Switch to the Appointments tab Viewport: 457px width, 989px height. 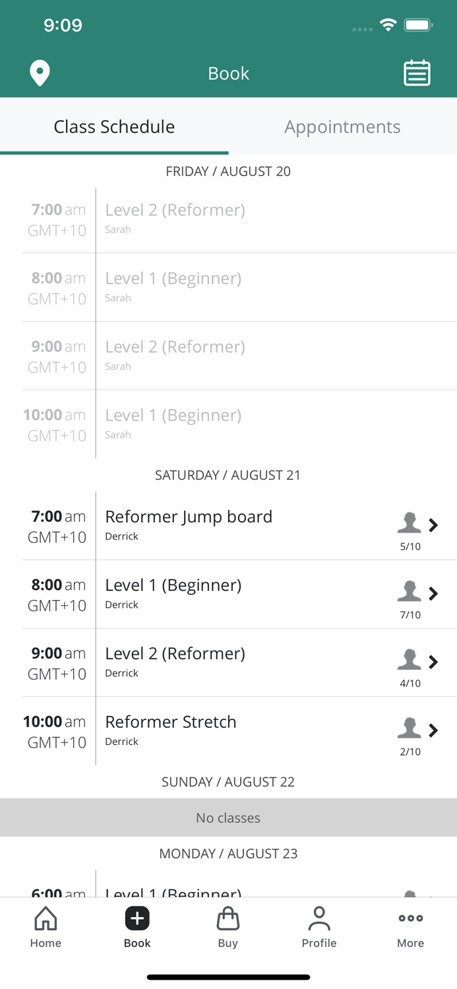click(x=342, y=127)
